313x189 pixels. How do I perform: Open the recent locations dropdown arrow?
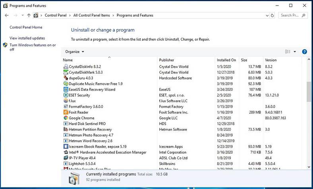pyautogui.click(x=23, y=15)
